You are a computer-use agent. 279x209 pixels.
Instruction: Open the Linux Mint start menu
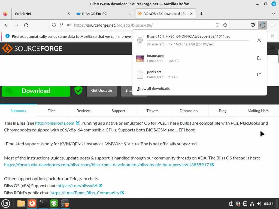click(x=6, y=204)
